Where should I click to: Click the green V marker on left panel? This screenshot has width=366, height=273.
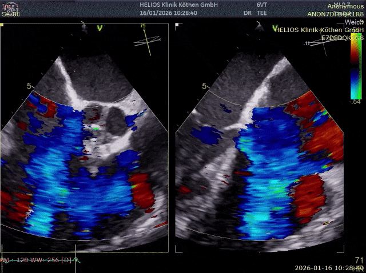click(x=100, y=28)
